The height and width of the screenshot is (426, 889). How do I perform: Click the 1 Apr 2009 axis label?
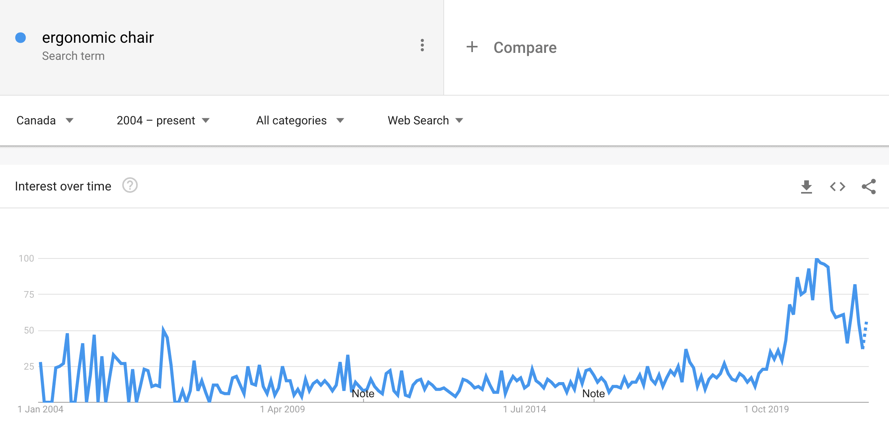[282, 409]
